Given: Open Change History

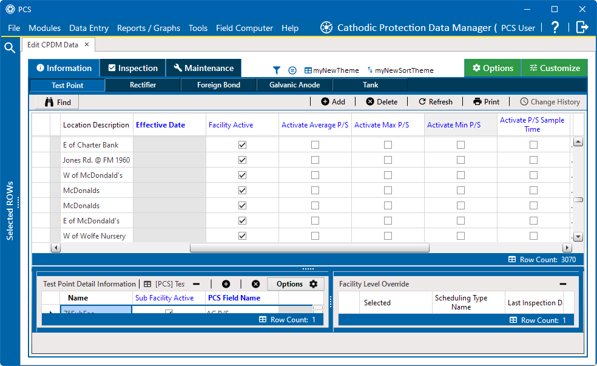Looking at the screenshot, I should click(550, 102).
